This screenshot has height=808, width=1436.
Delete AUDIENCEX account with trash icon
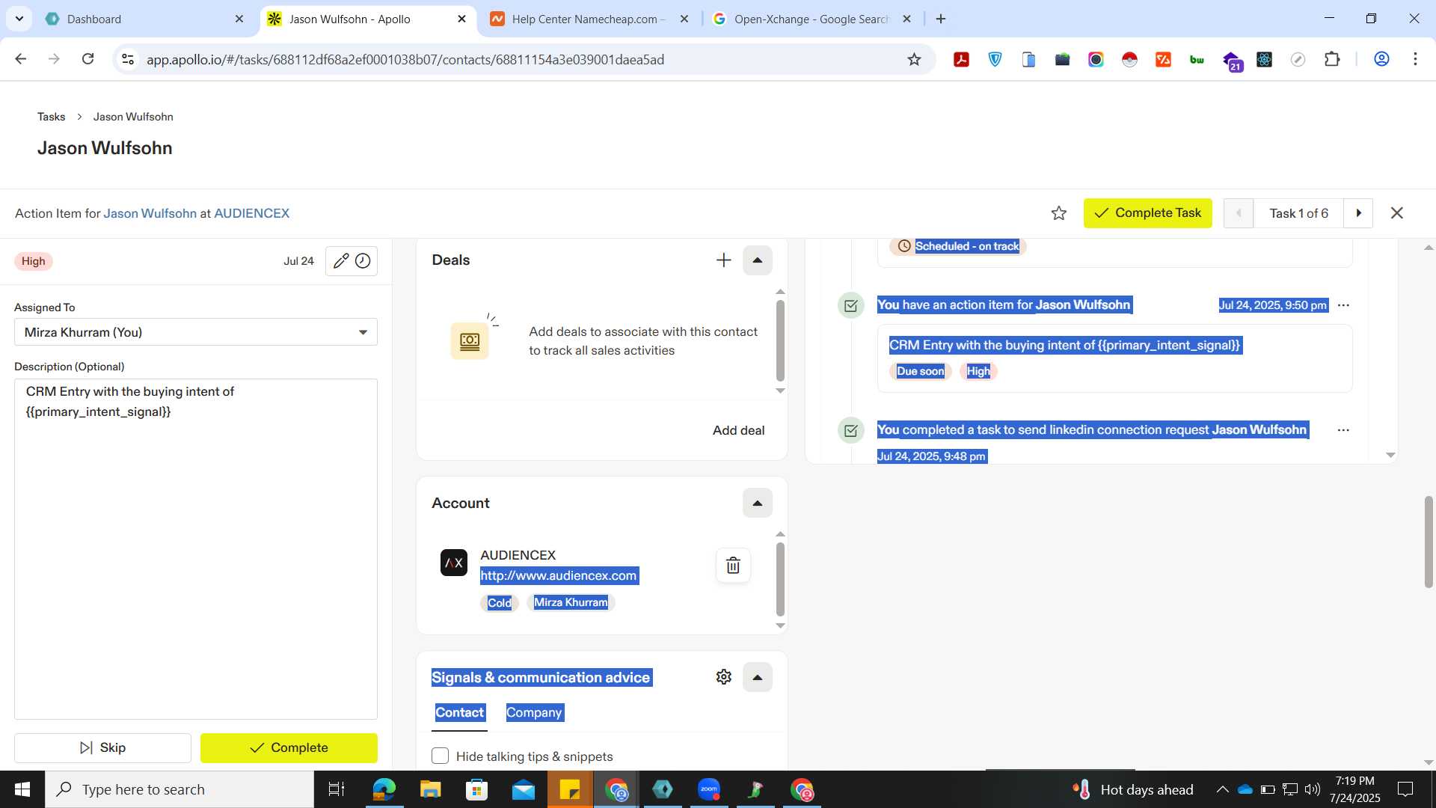pyautogui.click(x=733, y=566)
